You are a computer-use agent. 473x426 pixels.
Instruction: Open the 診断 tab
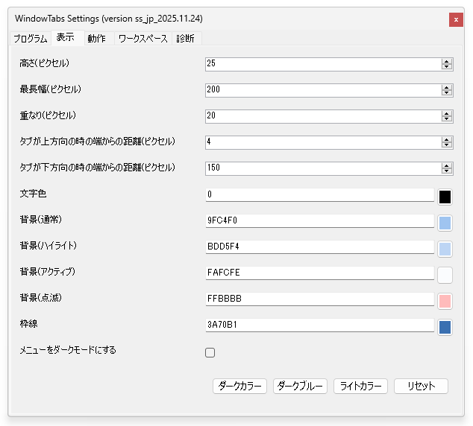click(185, 39)
